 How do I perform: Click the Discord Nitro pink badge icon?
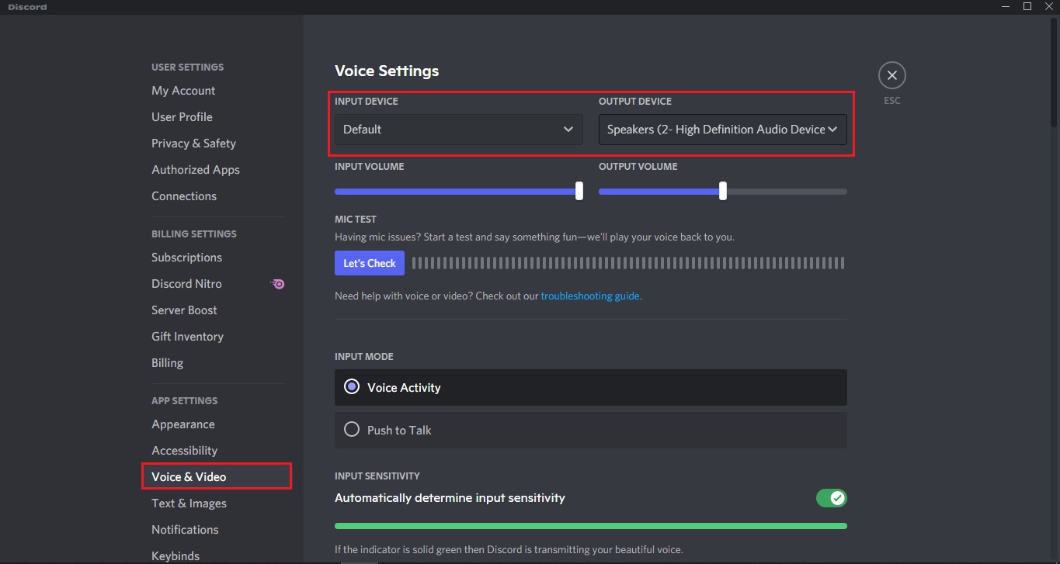click(x=278, y=284)
